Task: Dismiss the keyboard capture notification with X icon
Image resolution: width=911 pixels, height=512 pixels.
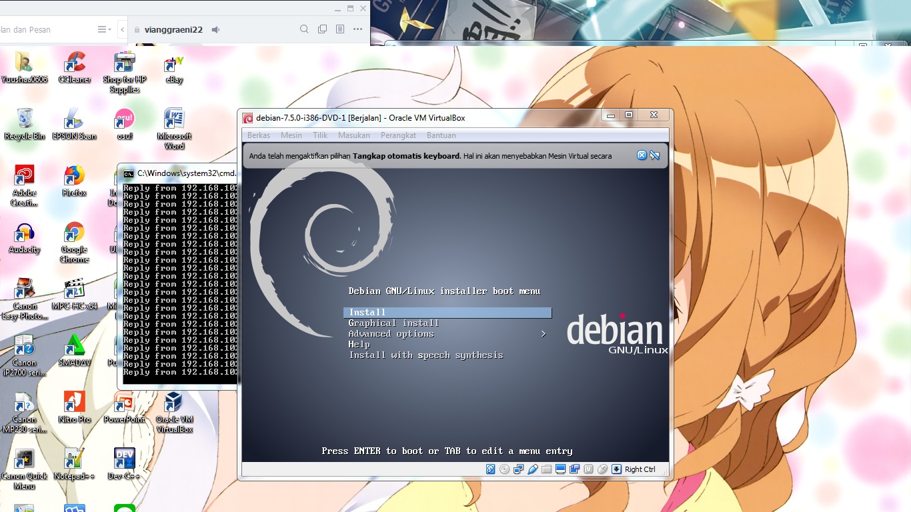Action: coord(642,155)
